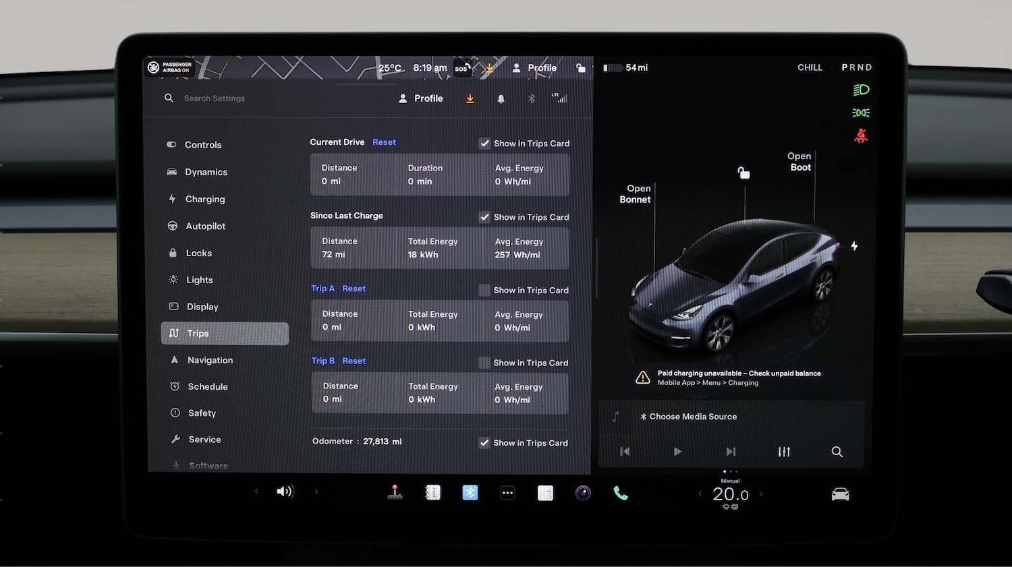Uncheck Odometer Show in Trips Card

[x=484, y=443]
